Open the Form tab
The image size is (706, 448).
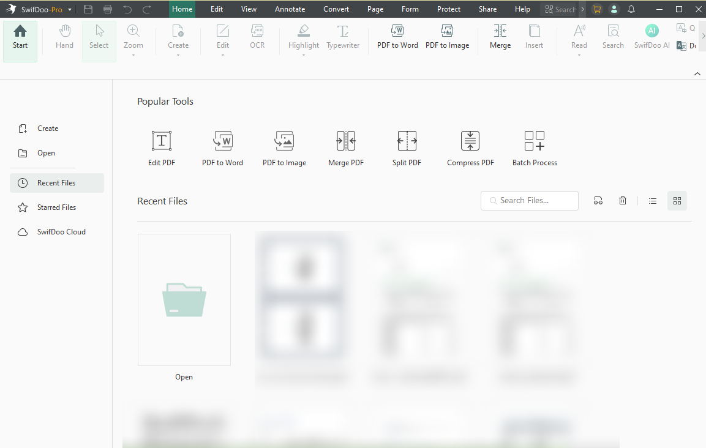pyautogui.click(x=410, y=9)
